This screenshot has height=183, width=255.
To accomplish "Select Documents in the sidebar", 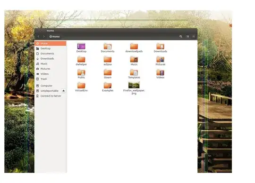I will point(51,54).
